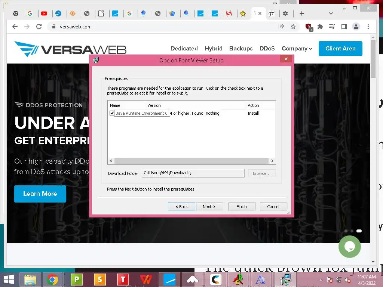Toggle the browser side panel icon

pyautogui.click(x=344, y=27)
